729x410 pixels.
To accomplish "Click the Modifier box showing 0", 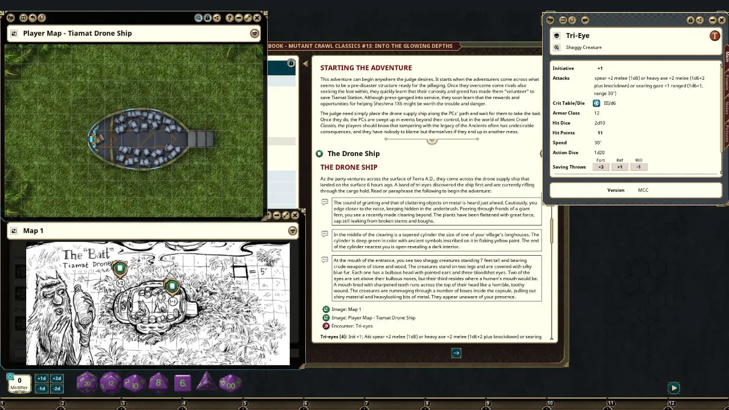I will [x=19, y=383].
